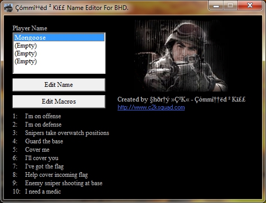Select the second (Empty) player slot
Viewport: 266px width, 203px height.
(x=59, y=53)
